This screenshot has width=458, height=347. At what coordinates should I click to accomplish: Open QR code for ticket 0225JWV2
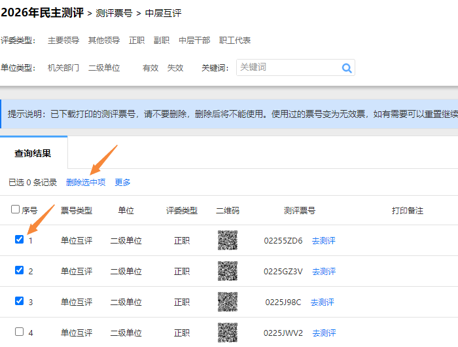(227, 332)
